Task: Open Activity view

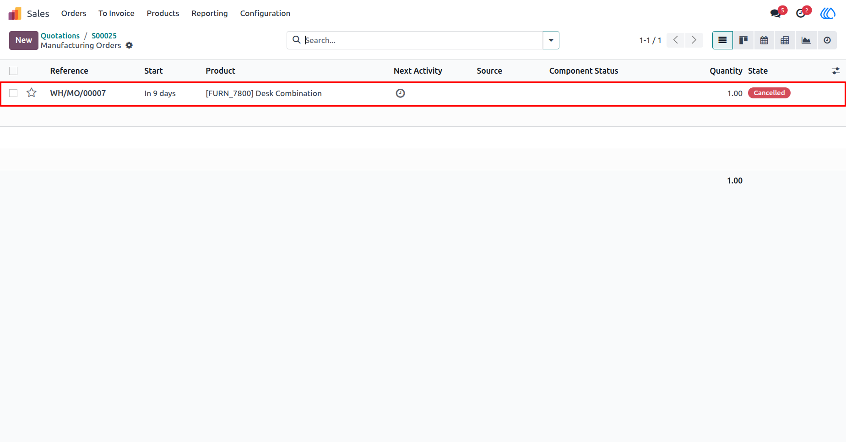Action: [827, 40]
